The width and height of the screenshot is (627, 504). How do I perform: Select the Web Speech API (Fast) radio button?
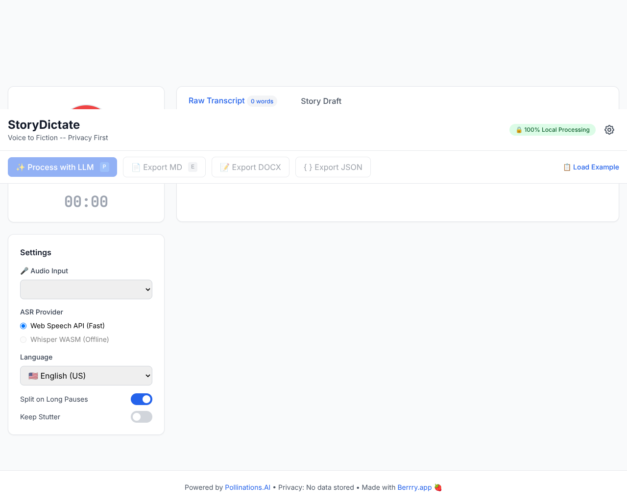[x=23, y=326]
